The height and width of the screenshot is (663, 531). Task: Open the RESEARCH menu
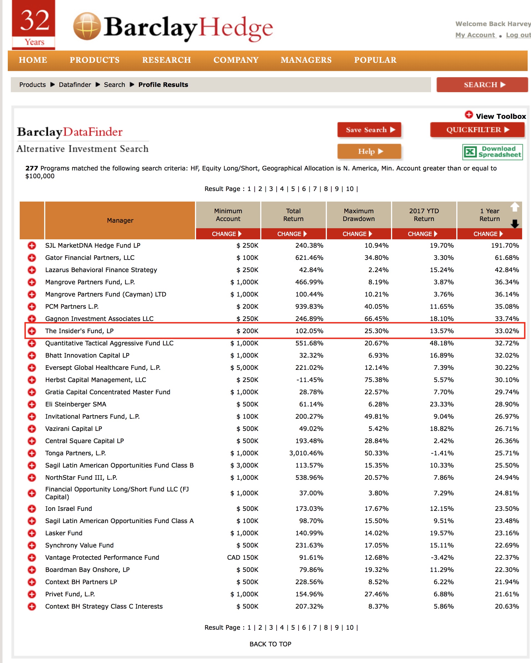[x=166, y=60]
